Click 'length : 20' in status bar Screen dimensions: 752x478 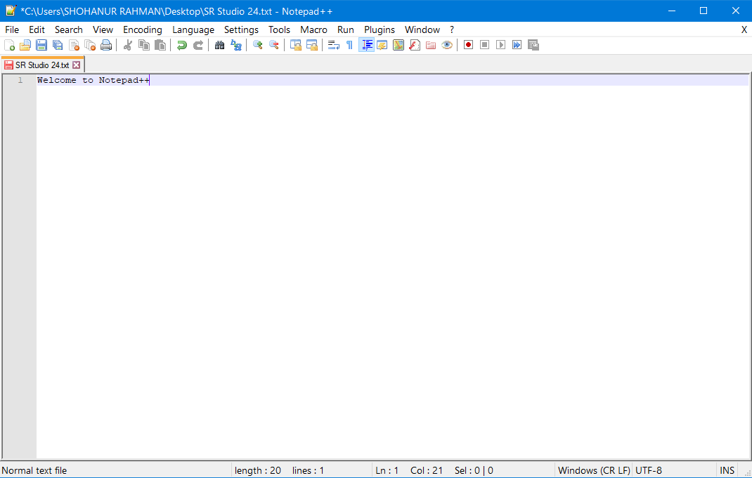pos(257,470)
